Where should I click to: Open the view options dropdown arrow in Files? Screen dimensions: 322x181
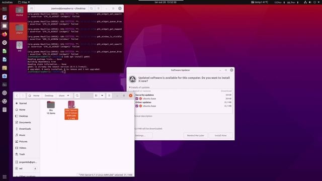click(102, 96)
